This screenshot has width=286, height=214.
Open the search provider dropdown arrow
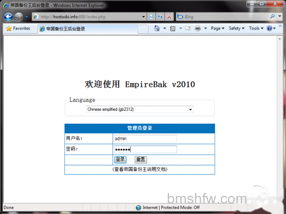click(280, 16)
